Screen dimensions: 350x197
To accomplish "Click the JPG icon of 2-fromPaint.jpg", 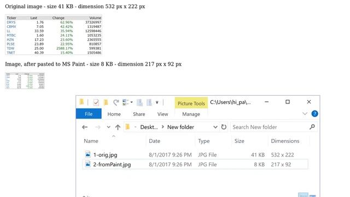I will coord(87,164).
